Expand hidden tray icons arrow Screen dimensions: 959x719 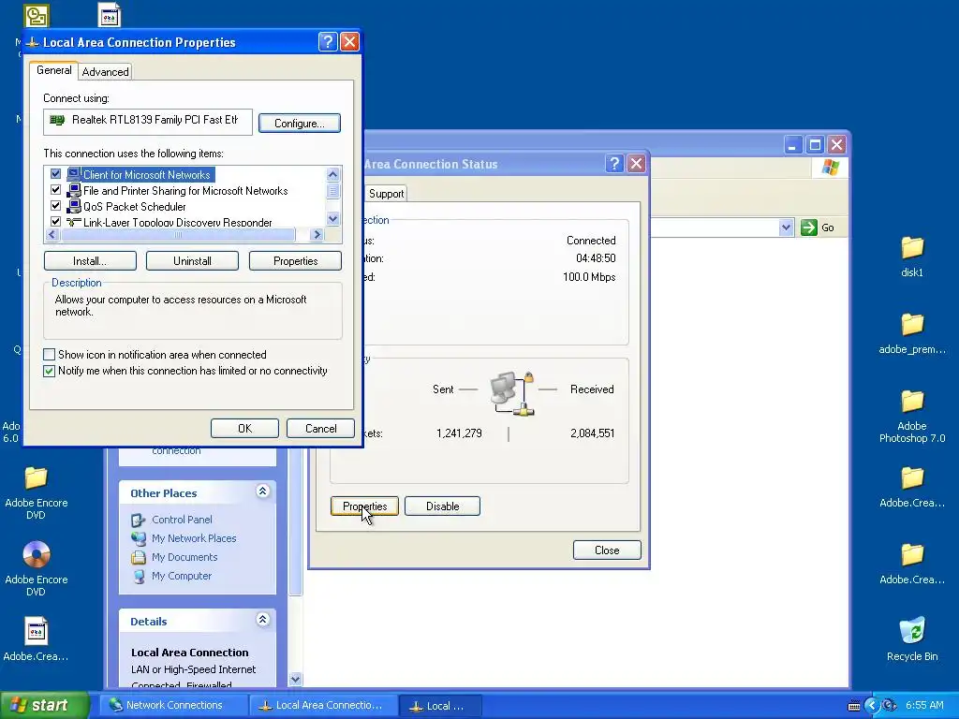872,706
